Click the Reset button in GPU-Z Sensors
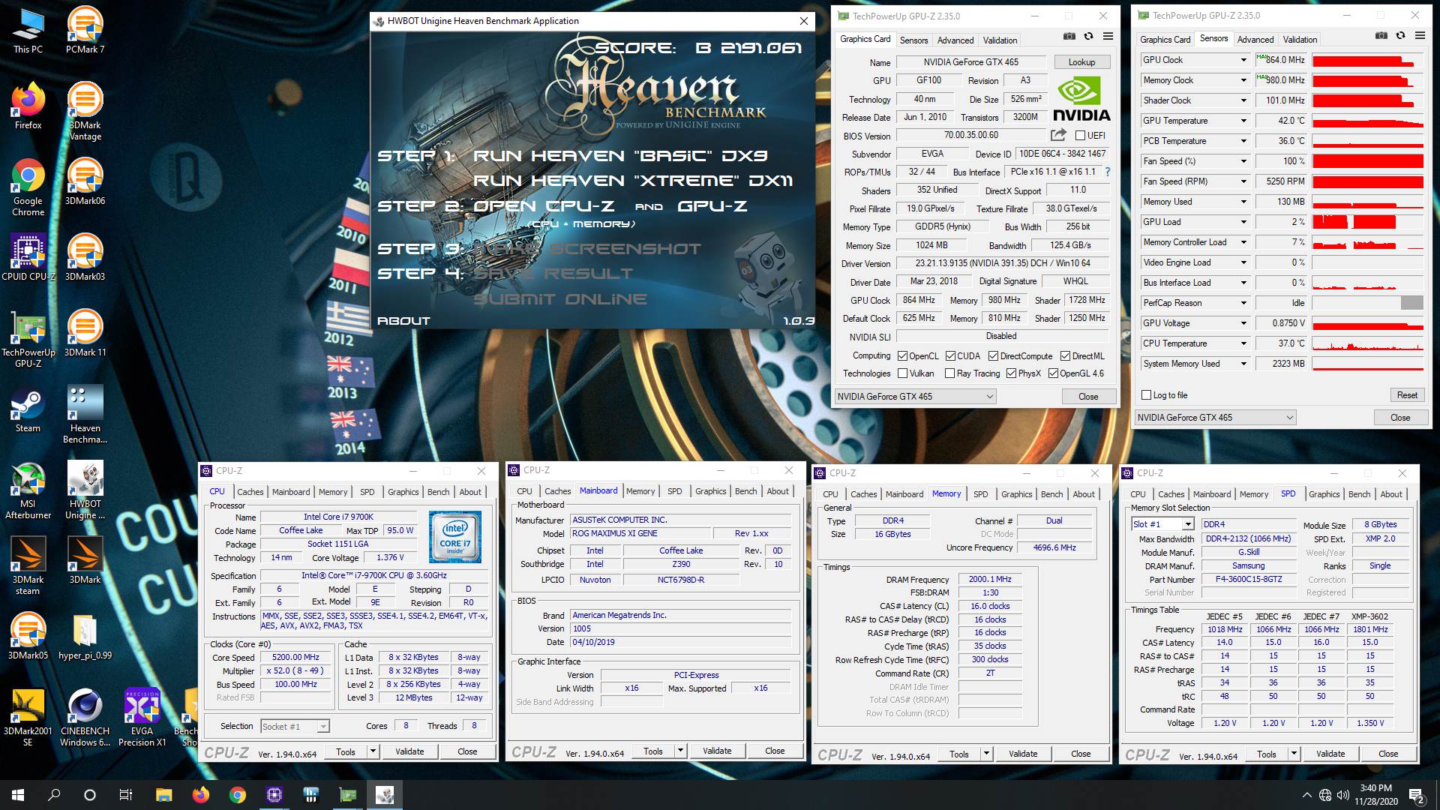The width and height of the screenshot is (1440, 810). click(x=1407, y=395)
